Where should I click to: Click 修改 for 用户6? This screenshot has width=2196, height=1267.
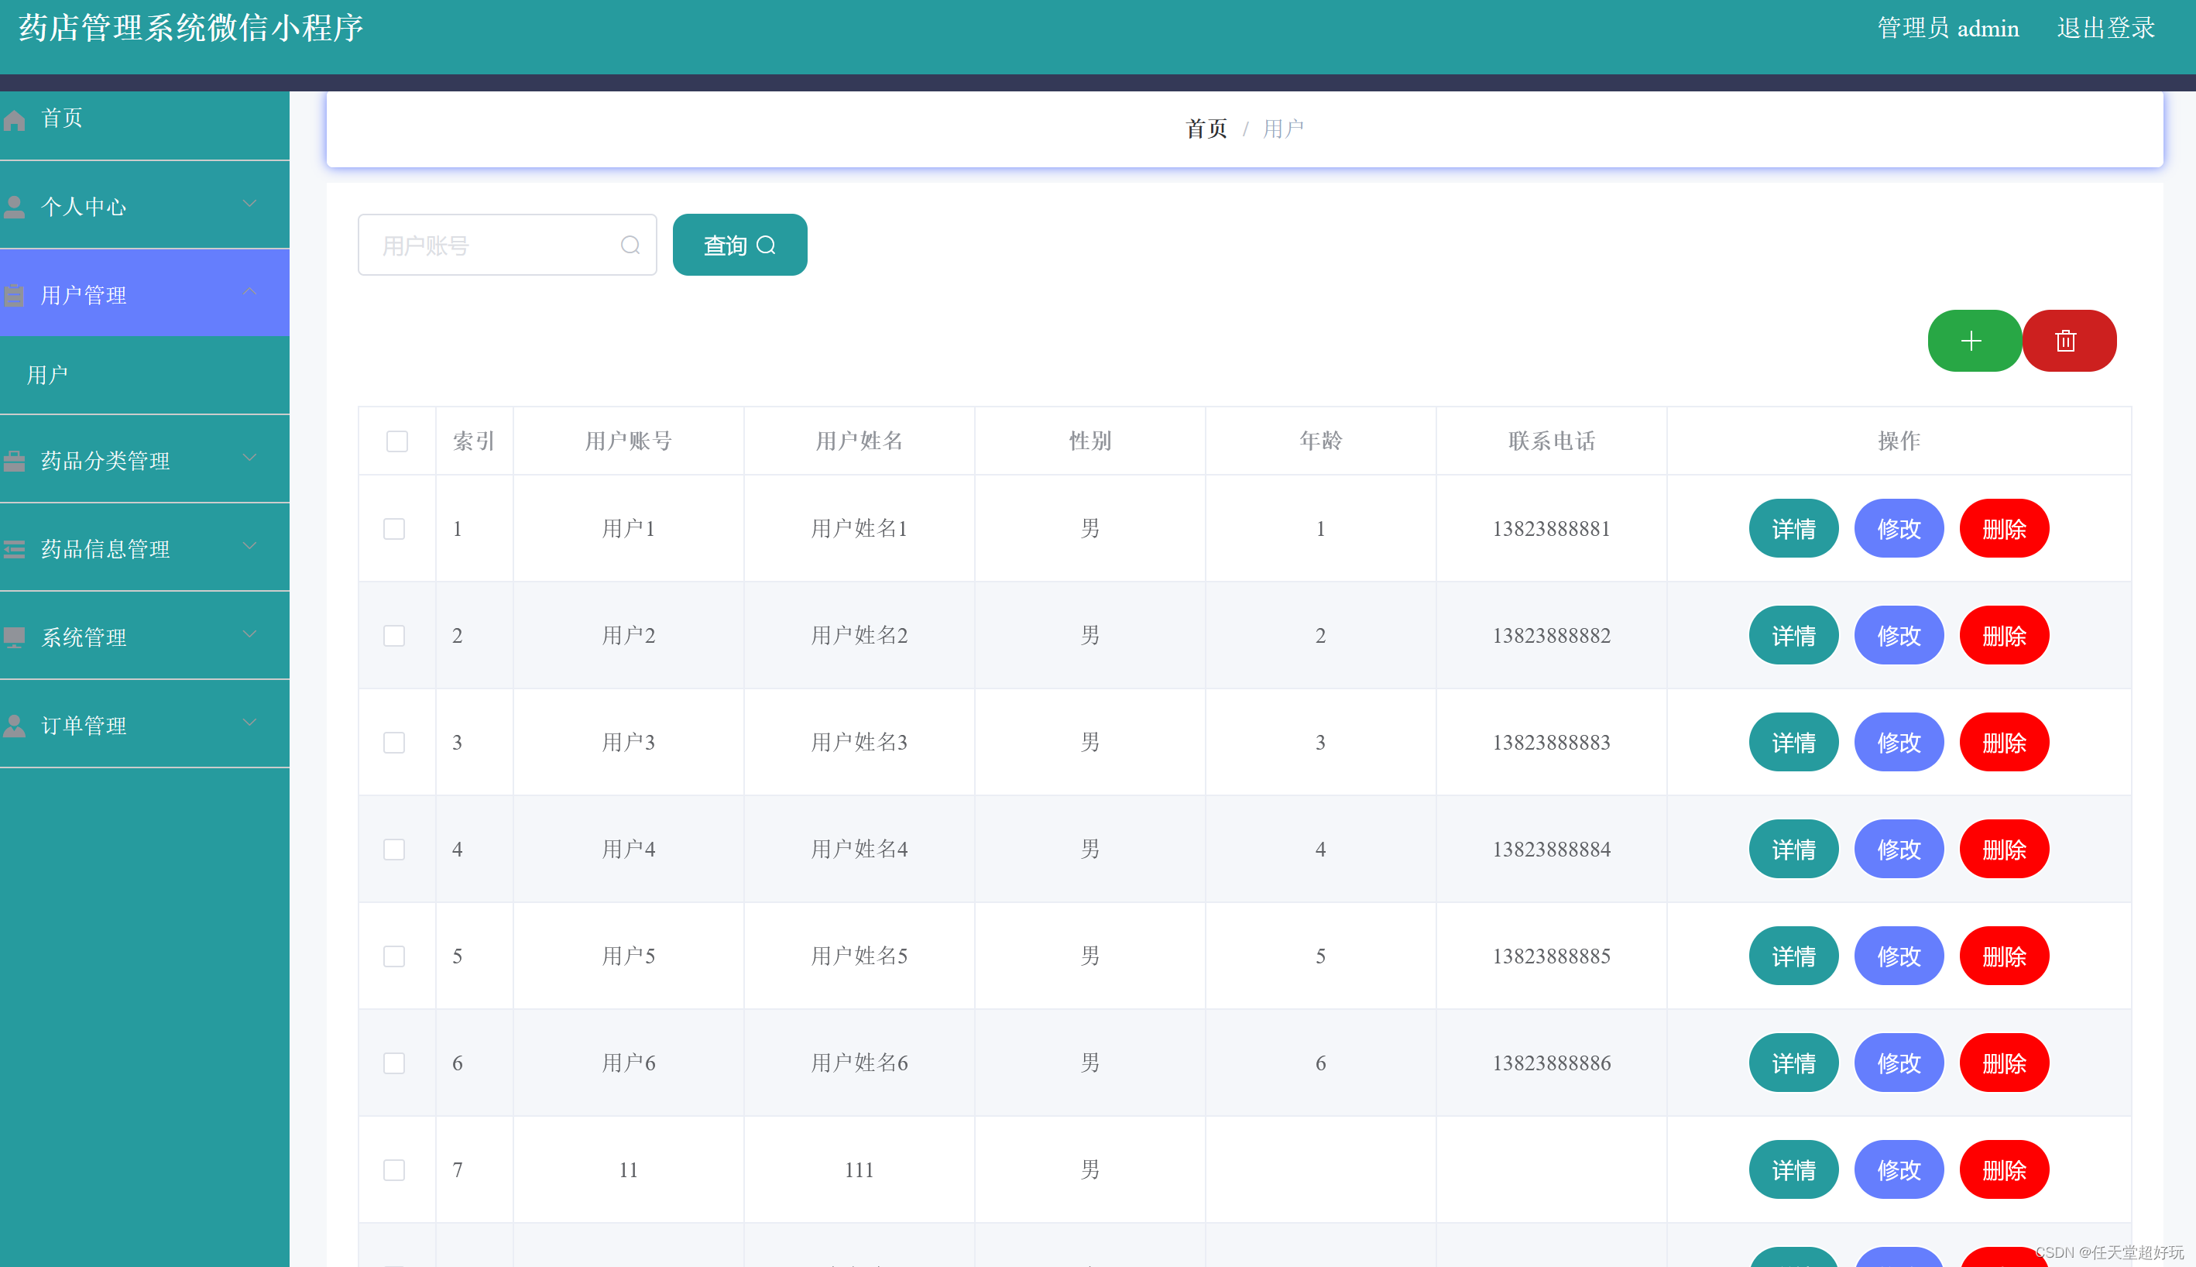click(1899, 1063)
